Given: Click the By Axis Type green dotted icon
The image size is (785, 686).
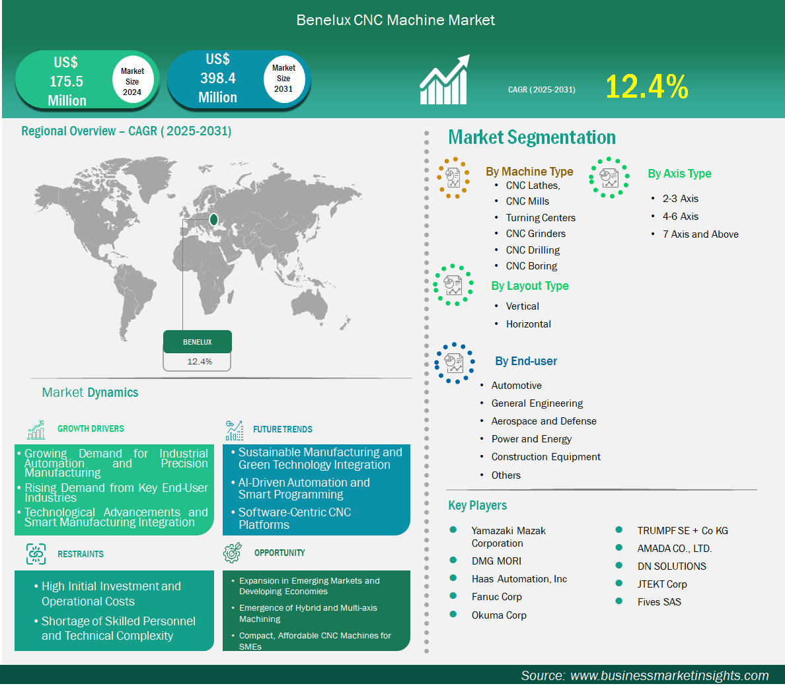Looking at the screenshot, I should 609,178.
